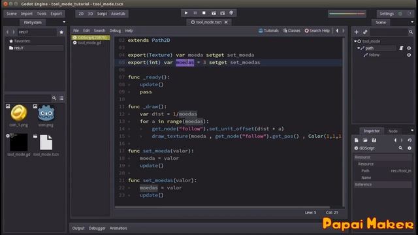Screen dimensions: 418x235
Task: Search properties in Inspector
Action: pyautogui.click(x=400, y=148)
